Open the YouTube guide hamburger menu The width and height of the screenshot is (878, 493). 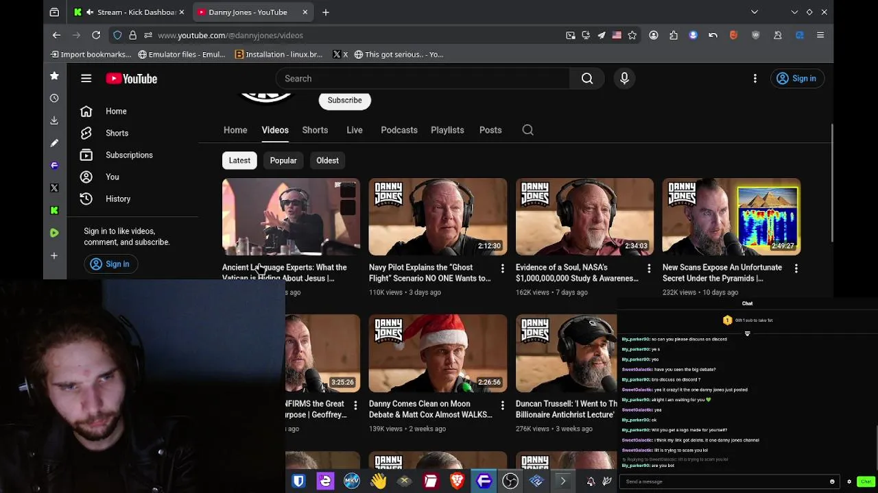pyautogui.click(x=86, y=79)
